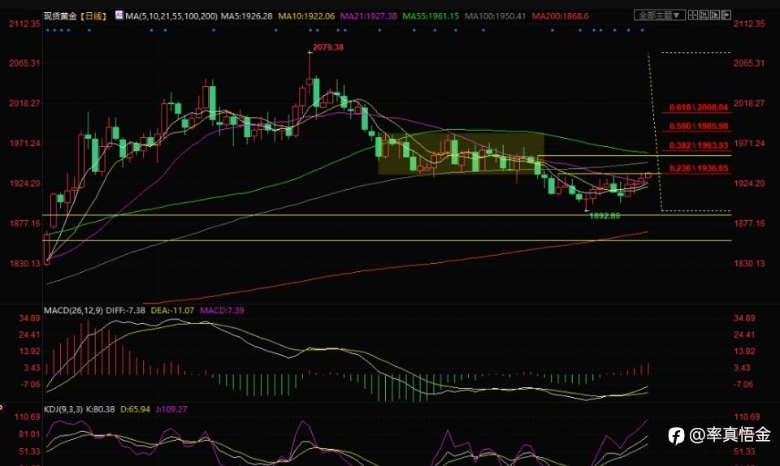This screenshot has width=780, height=466.
Task: Click the Facebook logo in watermark
Action: [x=676, y=436]
